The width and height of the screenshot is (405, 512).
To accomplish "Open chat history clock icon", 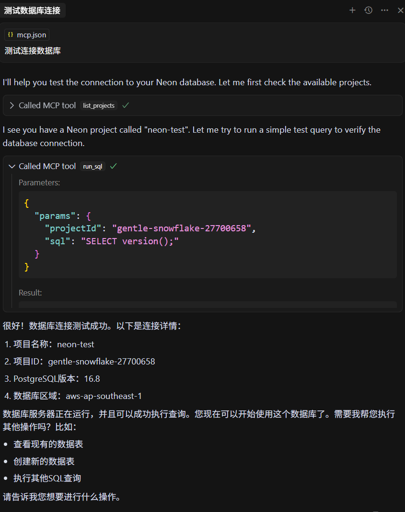I will tap(369, 11).
